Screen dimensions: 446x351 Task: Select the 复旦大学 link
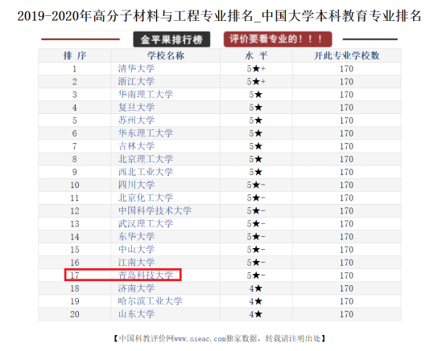tap(136, 108)
